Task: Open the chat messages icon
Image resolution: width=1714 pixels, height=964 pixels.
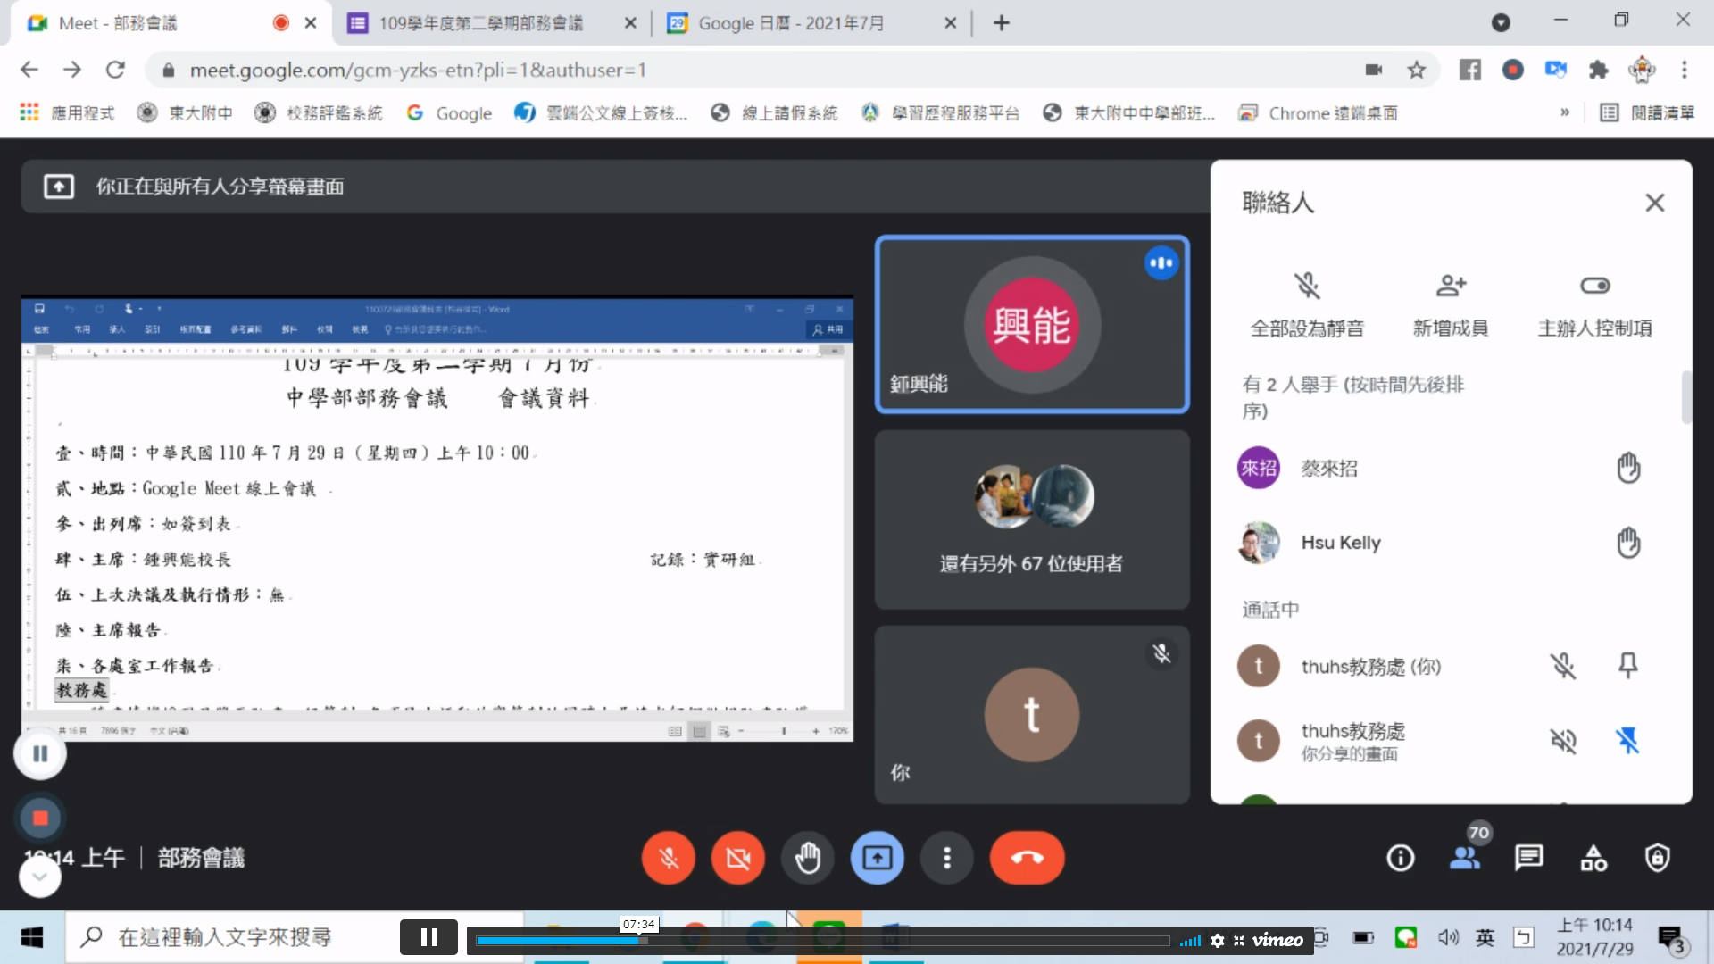Action: [x=1528, y=859]
